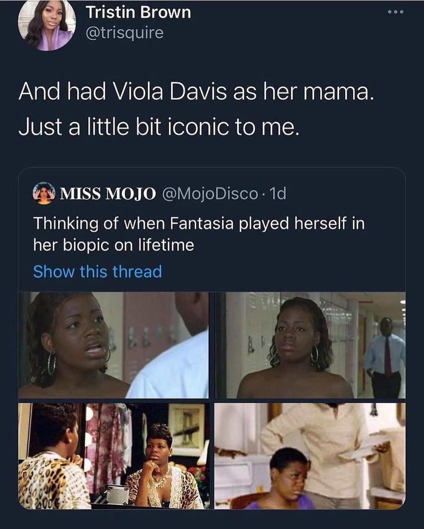Click the Show this thread link

pos(97,271)
